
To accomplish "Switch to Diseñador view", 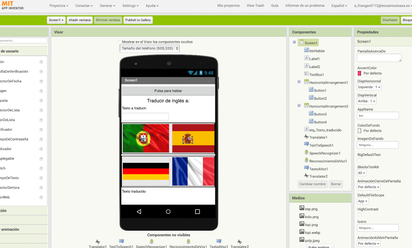I will pyautogui.click(x=390, y=20).
